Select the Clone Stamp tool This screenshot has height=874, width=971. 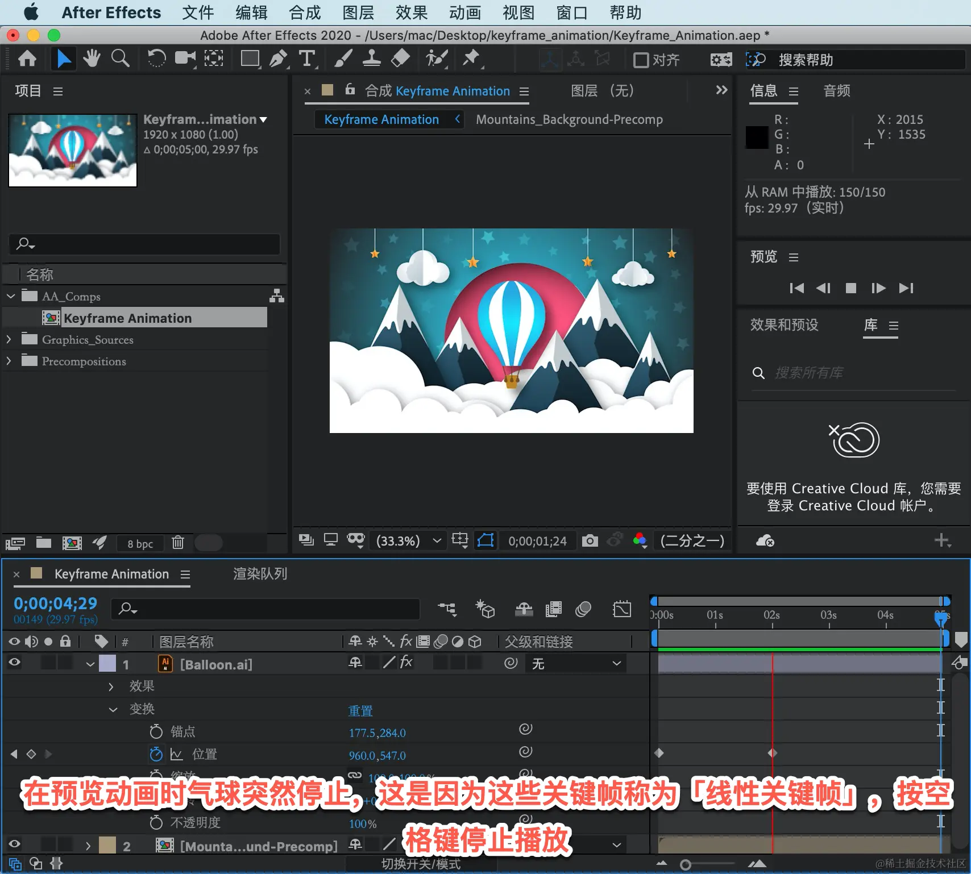click(372, 59)
